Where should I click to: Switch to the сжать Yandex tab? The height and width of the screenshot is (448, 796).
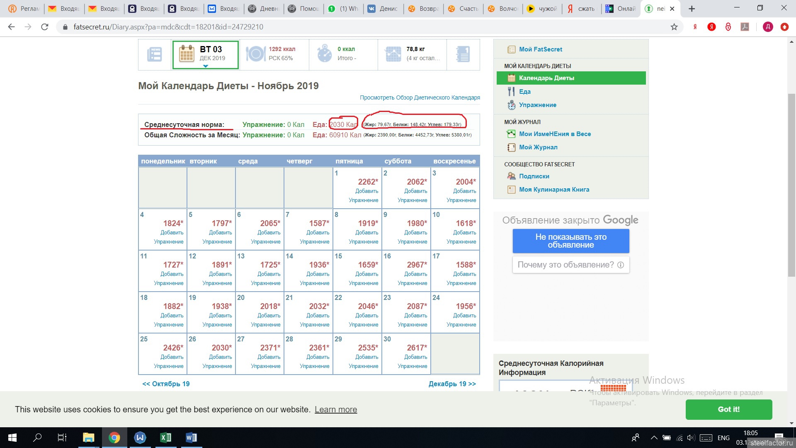582,9
